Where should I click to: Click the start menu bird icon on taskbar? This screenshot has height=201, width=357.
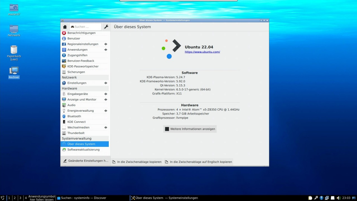click(3, 198)
